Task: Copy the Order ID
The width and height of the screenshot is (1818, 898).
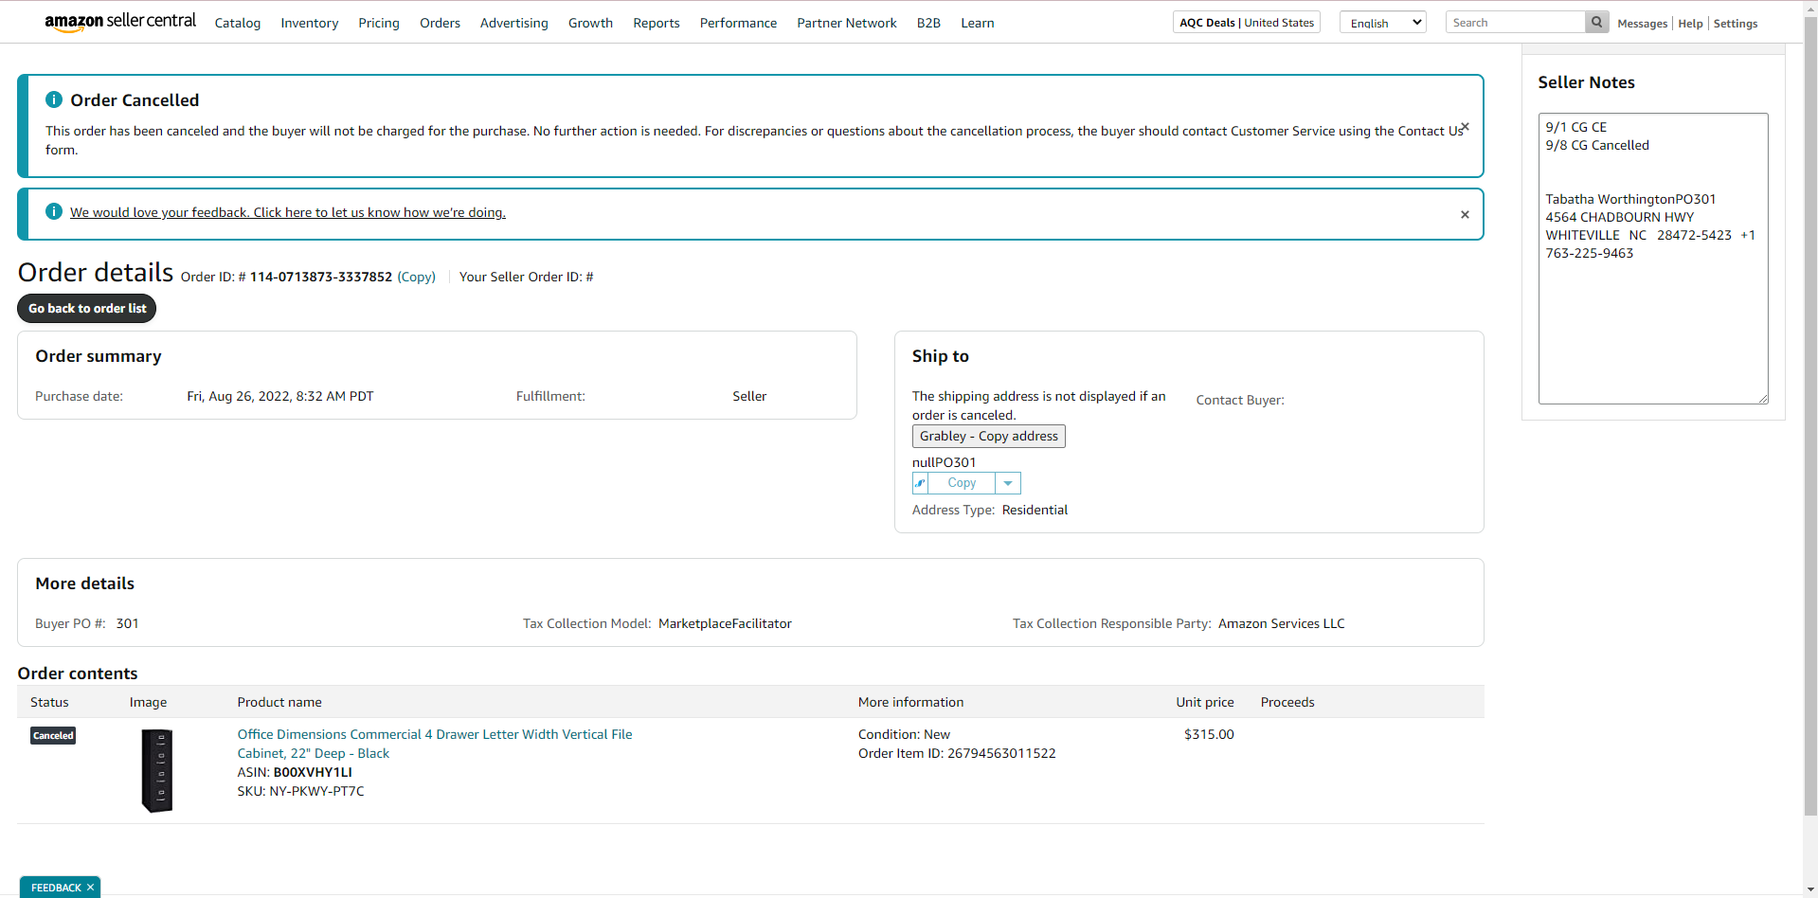Action: point(417,277)
